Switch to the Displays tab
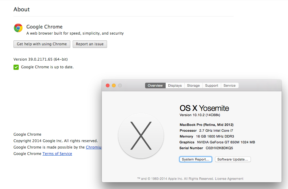This screenshot has height=189, width=288. (x=175, y=85)
